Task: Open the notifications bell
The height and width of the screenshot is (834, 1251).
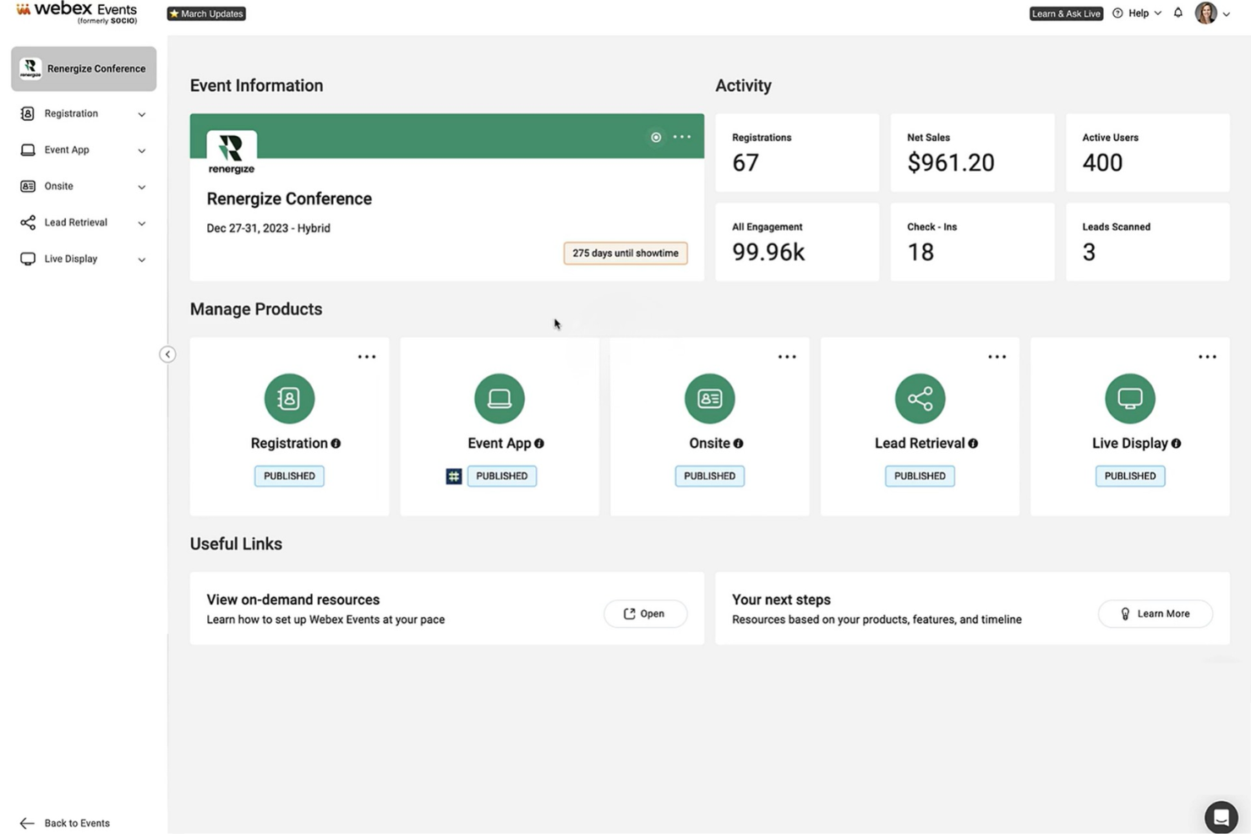Action: click(x=1177, y=13)
